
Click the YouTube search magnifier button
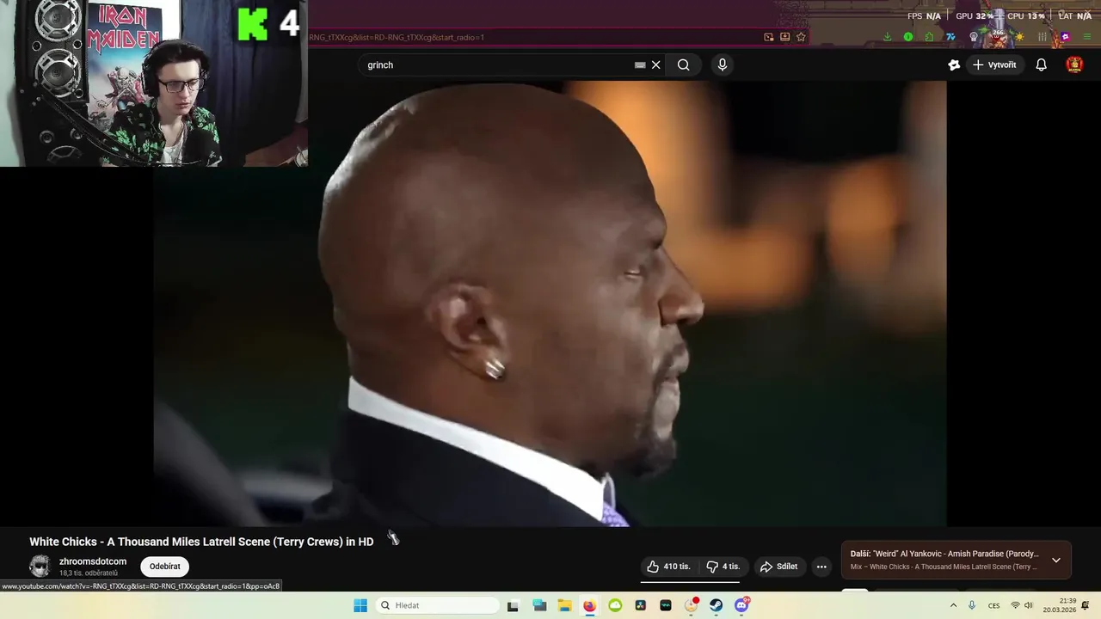[683, 64]
